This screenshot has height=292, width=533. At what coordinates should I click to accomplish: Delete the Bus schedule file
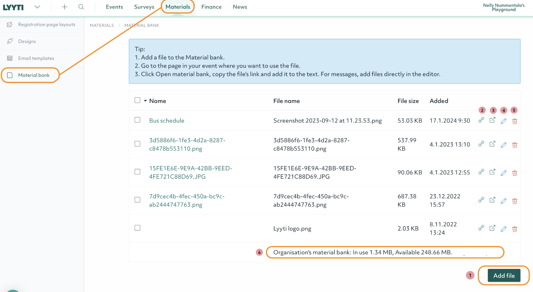(x=514, y=121)
